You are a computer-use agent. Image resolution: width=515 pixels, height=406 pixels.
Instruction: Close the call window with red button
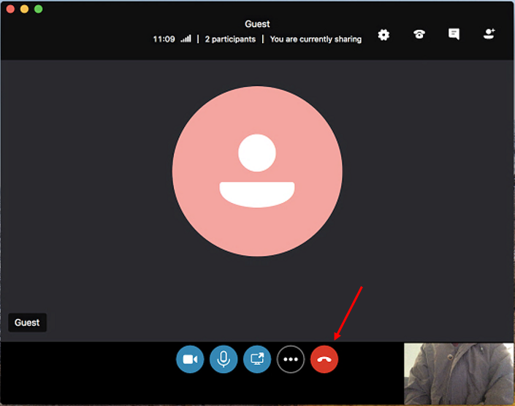click(x=10, y=9)
